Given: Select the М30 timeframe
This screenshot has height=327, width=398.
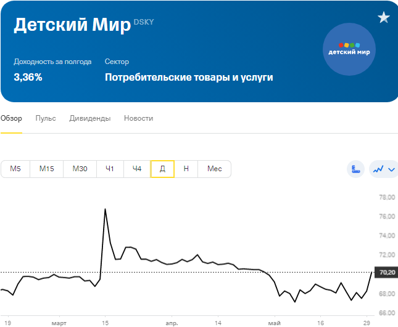Looking at the screenshot, I should click(x=80, y=169).
